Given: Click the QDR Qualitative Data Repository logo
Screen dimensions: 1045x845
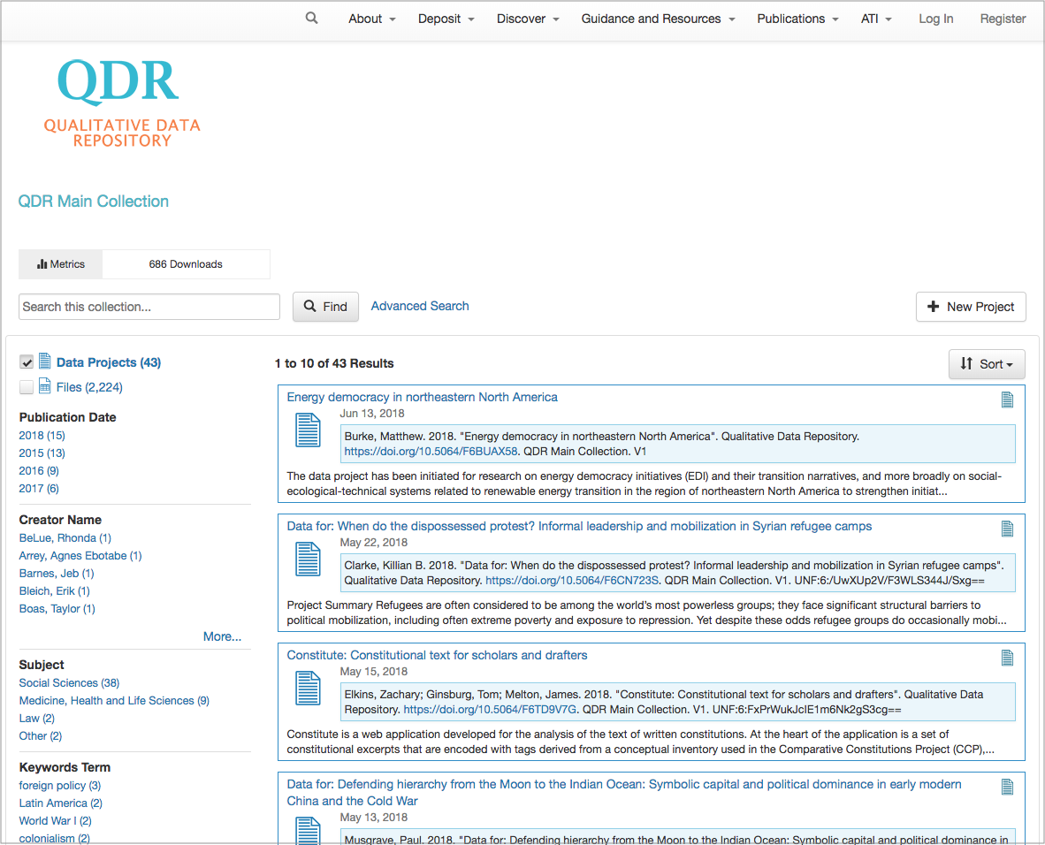Looking at the screenshot, I should [122, 103].
